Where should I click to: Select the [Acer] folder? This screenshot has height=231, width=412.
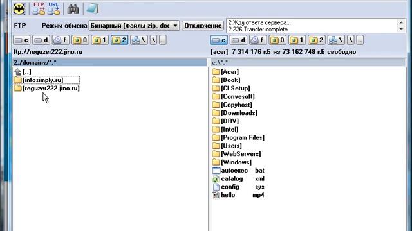225,72
